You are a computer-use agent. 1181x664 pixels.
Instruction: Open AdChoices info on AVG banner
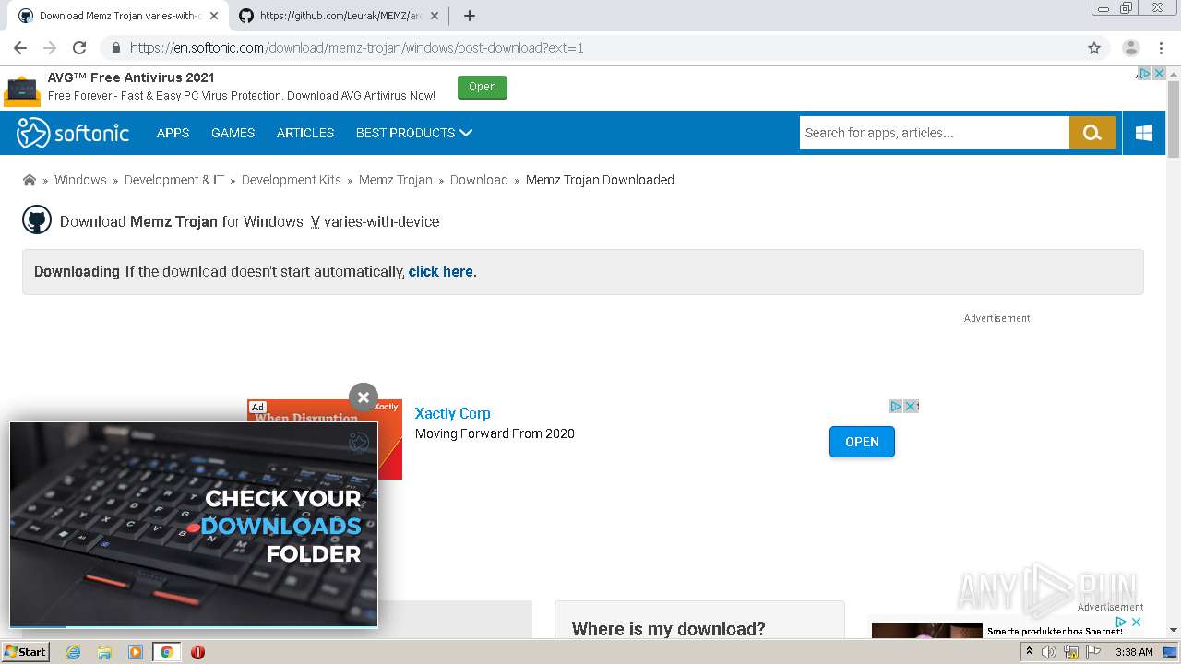point(1145,74)
